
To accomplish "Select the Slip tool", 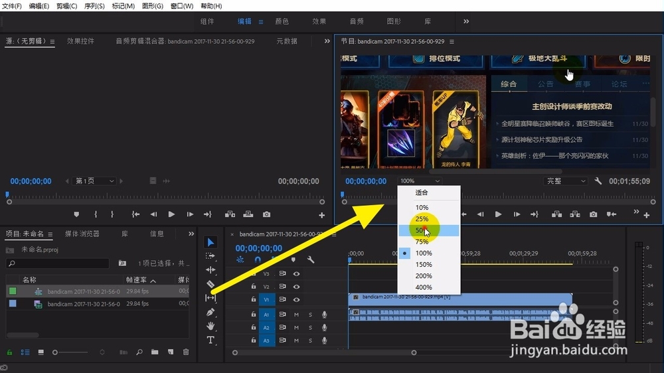I will [x=210, y=297].
